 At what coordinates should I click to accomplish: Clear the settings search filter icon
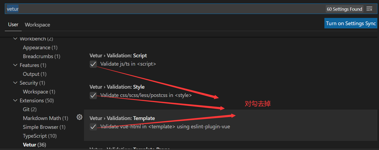[x=369, y=9]
